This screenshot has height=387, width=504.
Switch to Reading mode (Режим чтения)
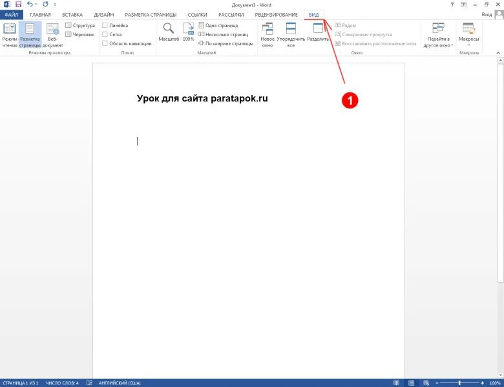(x=9, y=35)
